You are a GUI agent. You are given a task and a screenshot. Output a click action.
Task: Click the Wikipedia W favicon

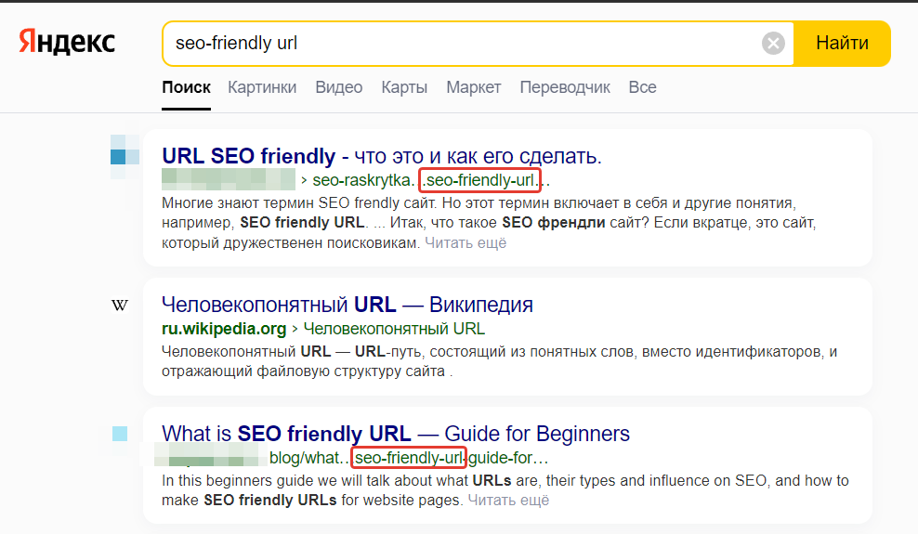pos(120,306)
